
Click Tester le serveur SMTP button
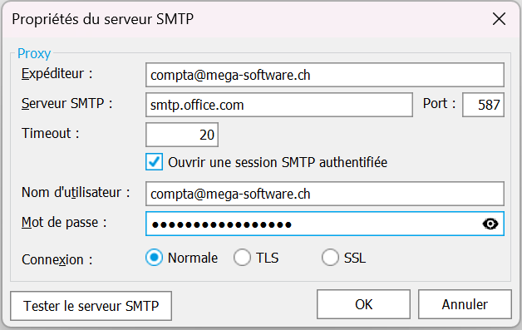[91, 306]
